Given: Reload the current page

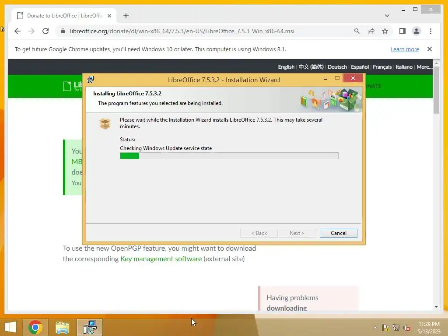Looking at the screenshot, I should click(x=45, y=31).
